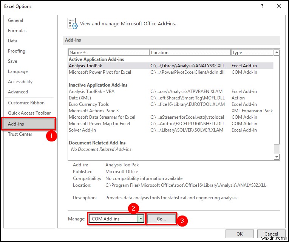Select the Add-ins category
Image resolution: width=289 pixels, height=242 pixels.
[x=29, y=124]
